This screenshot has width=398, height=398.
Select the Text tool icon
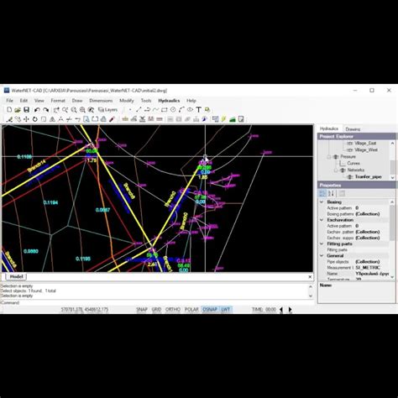pyautogui.click(x=198, y=110)
